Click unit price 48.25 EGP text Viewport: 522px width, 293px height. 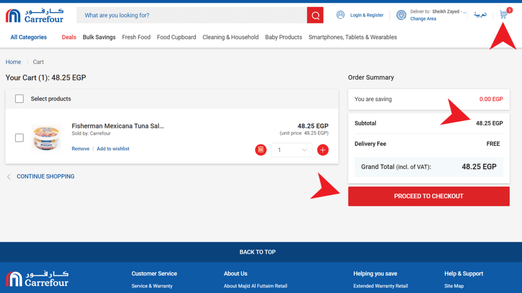(304, 133)
